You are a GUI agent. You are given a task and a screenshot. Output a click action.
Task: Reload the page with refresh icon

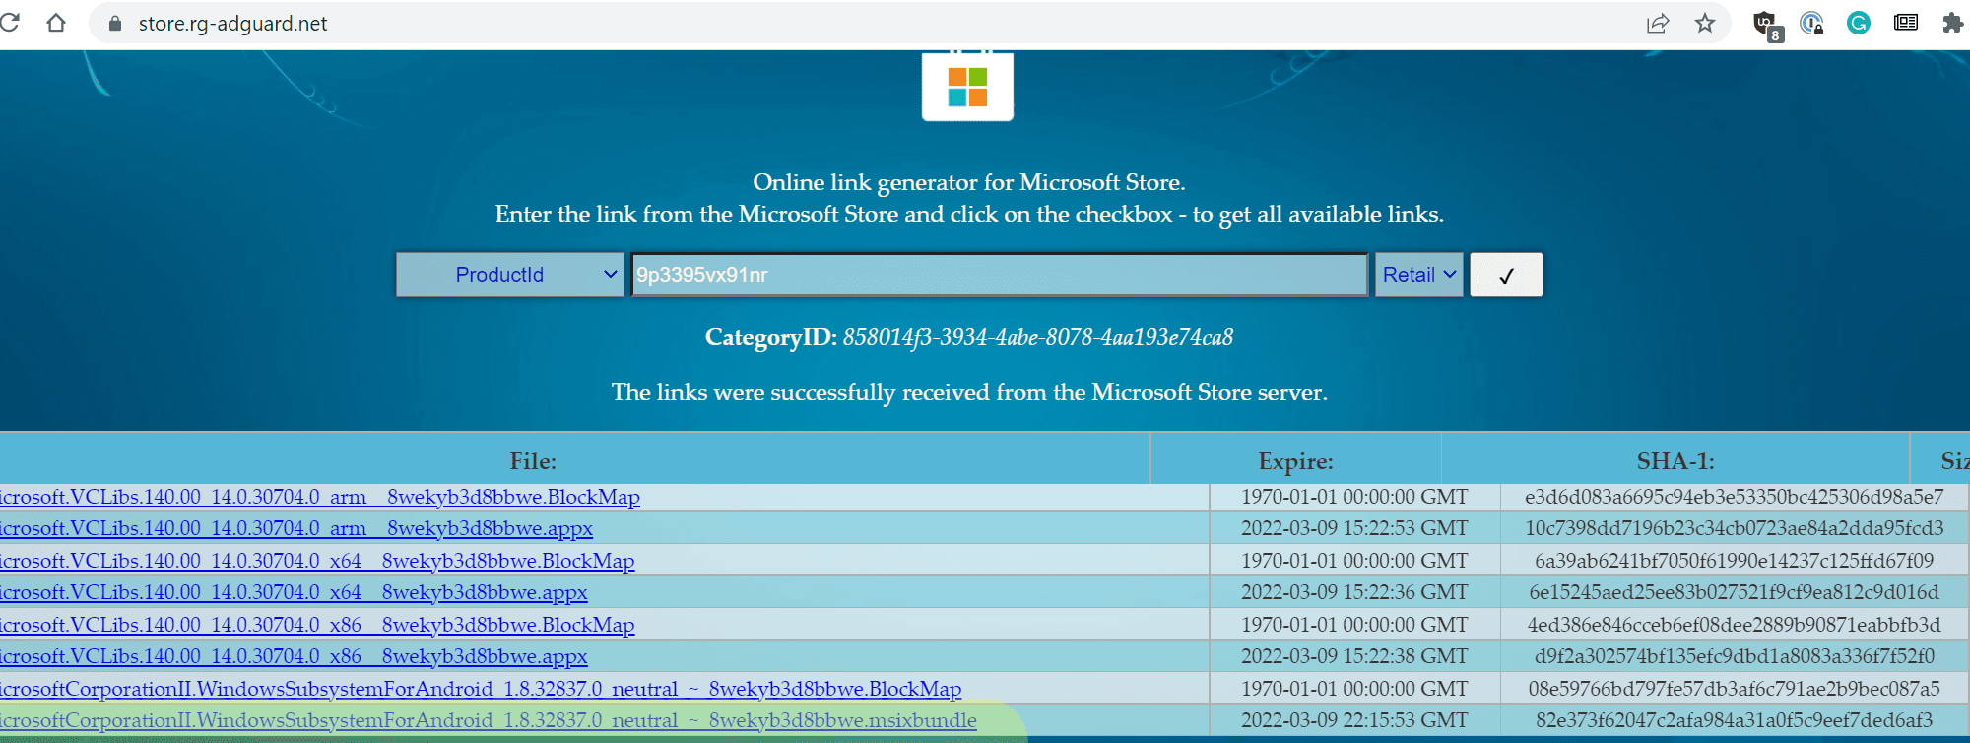pos(8,23)
